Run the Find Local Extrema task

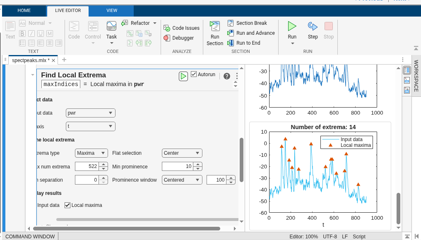click(x=183, y=76)
